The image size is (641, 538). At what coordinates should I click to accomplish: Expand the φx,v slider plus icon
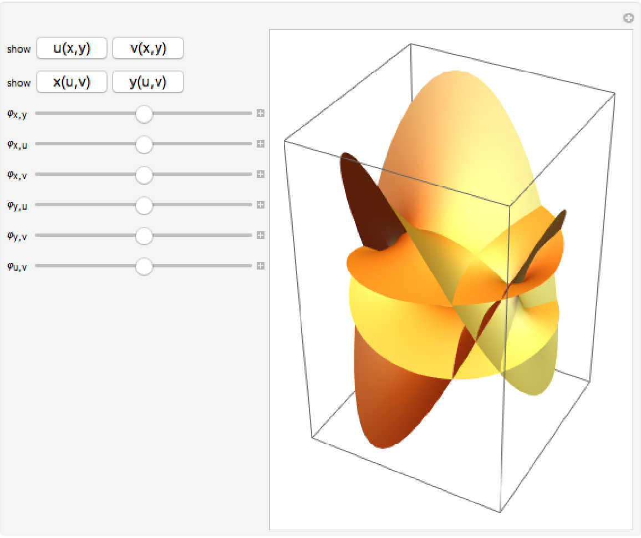click(260, 175)
